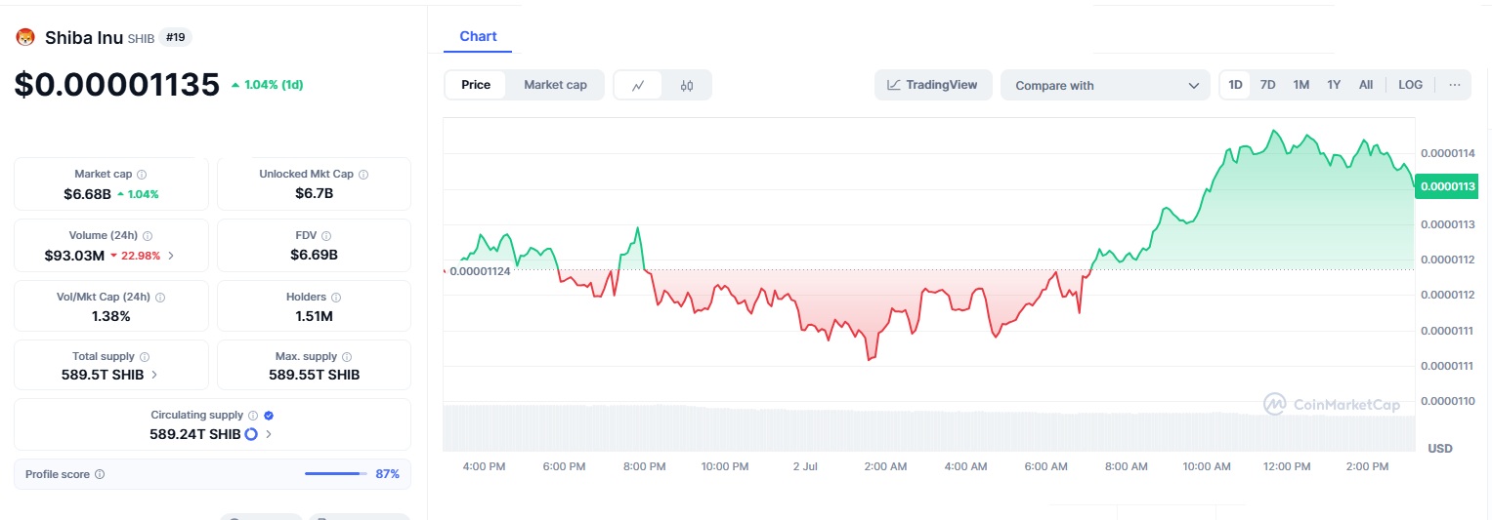This screenshot has width=1492, height=520.
Task: Open the Chart tab
Action: 478,36
